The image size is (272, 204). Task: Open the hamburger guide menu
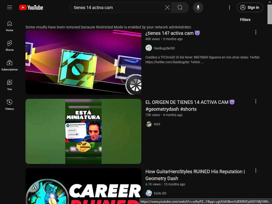[x=10, y=7]
